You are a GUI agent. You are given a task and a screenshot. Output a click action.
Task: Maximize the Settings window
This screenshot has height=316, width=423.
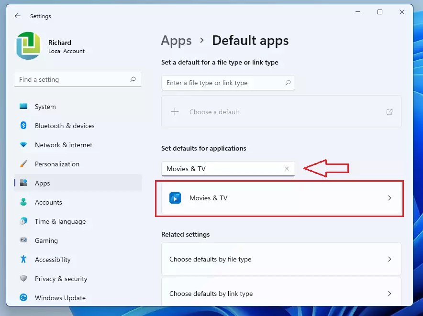(x=380, y=12)
